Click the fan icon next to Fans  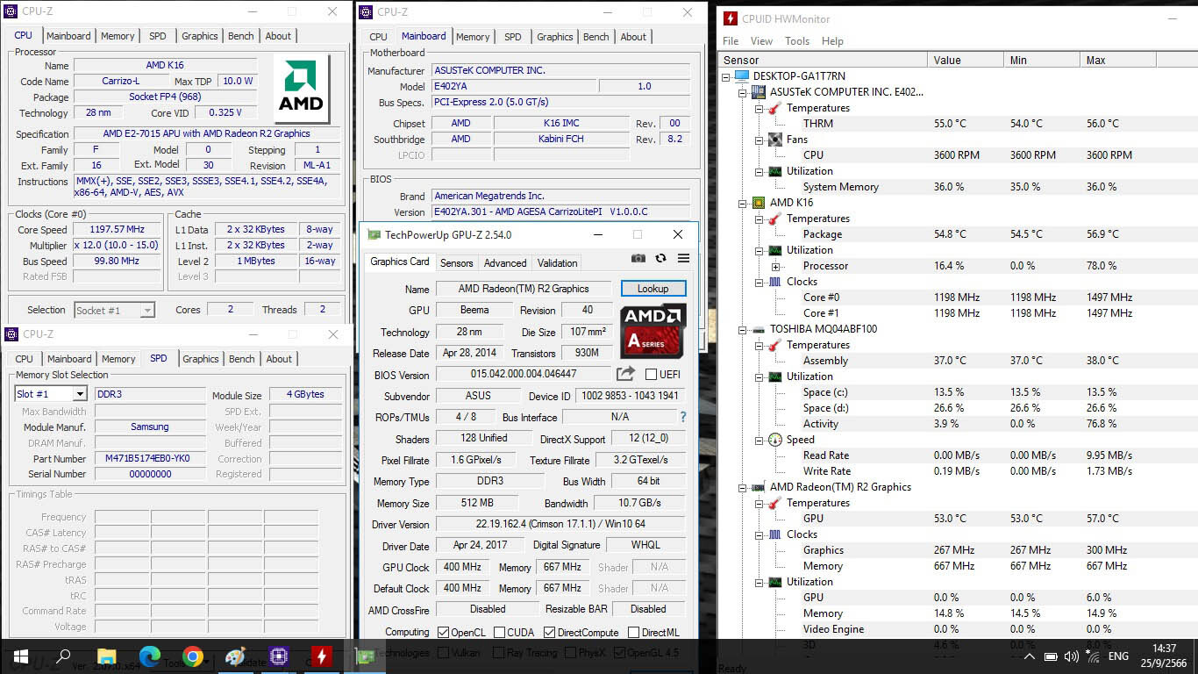click(x=775, y=140)
